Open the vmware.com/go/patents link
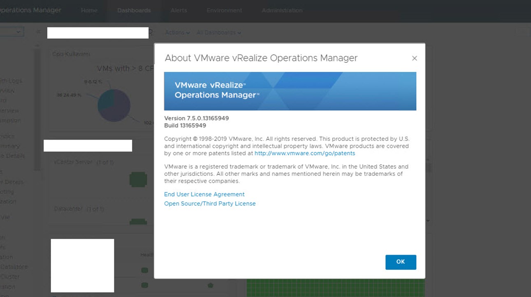 click(x=305, y=153)
